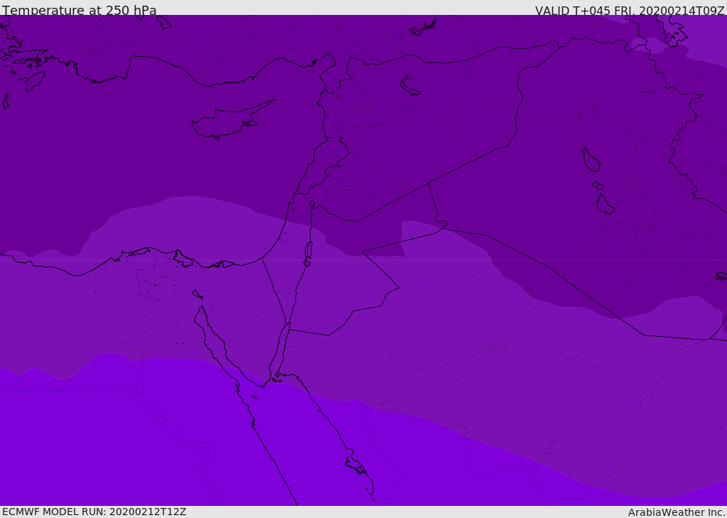Click the ECMWF MODEL RUN label
This screenshot has height=518, width=727.
pyautogui.click(x=94, y=512)
